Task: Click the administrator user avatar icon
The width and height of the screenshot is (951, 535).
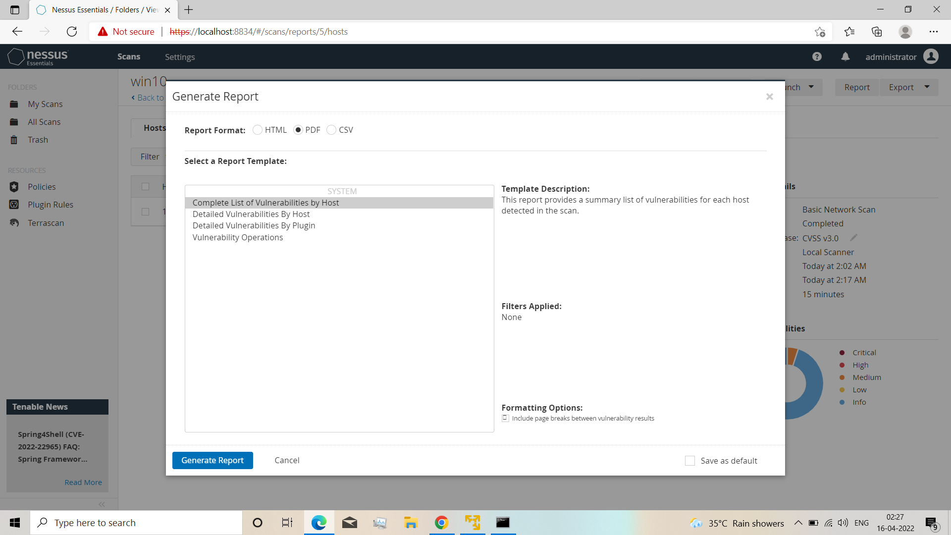Action: tap(931, 56)
